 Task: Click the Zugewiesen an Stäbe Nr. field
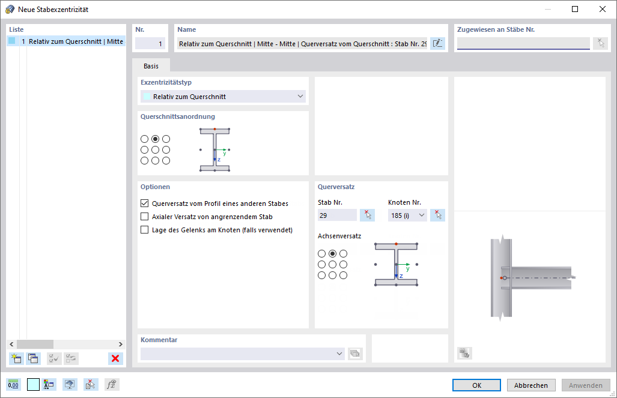[x=523, y=43]
